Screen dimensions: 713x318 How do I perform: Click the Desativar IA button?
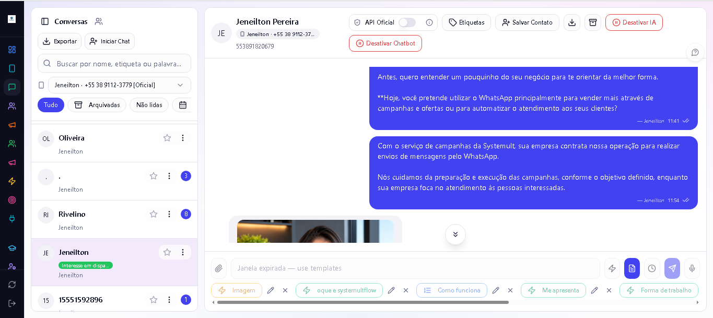634,22
